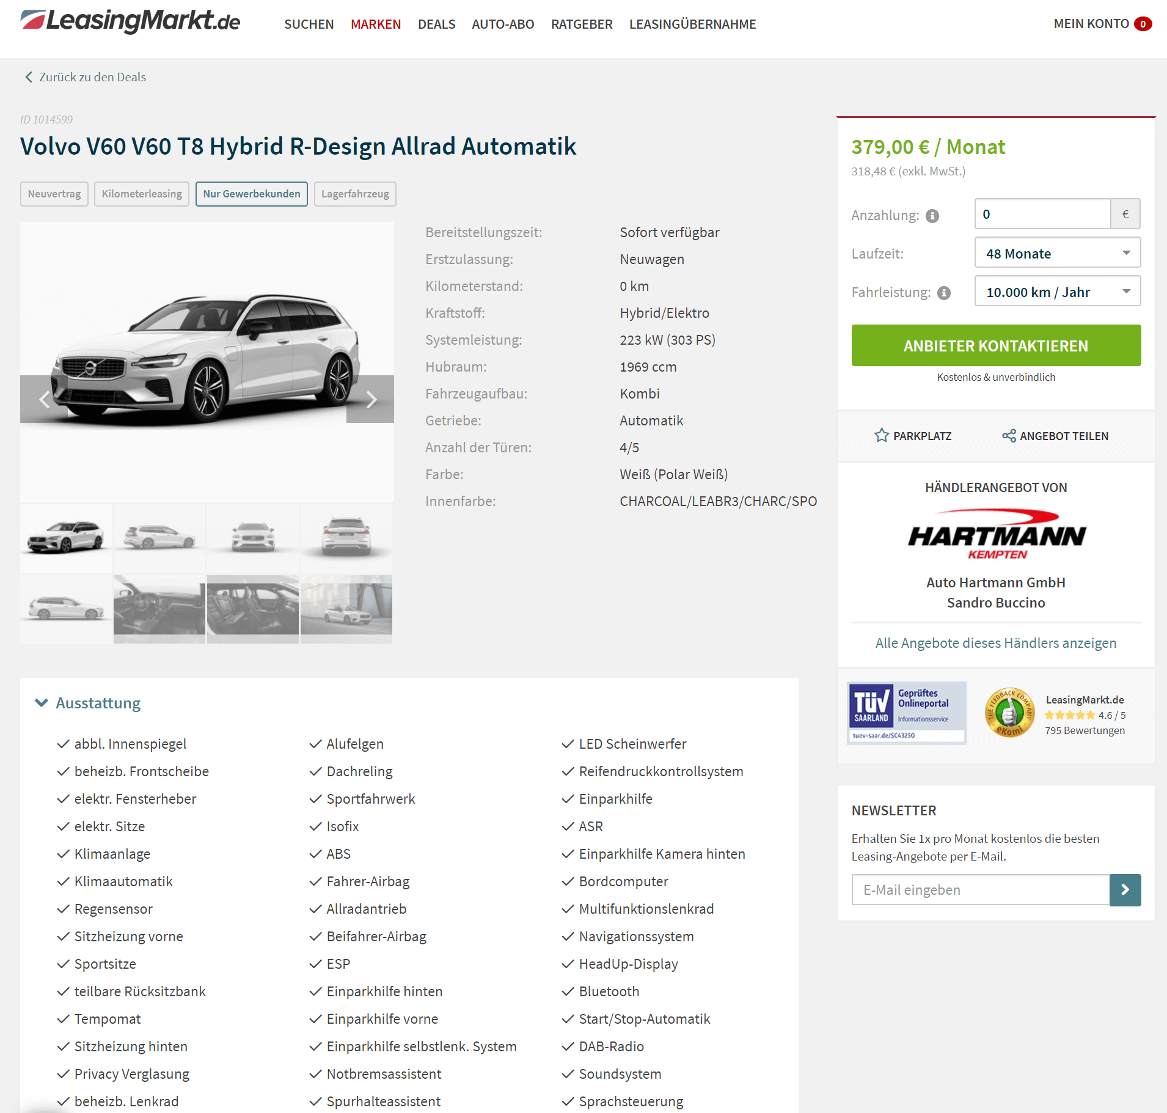Image resolution: width=1167 pixels, height=1113 pixels.
Task: Click the Lagerfahrzeug tag
Action: pos(355,194)
